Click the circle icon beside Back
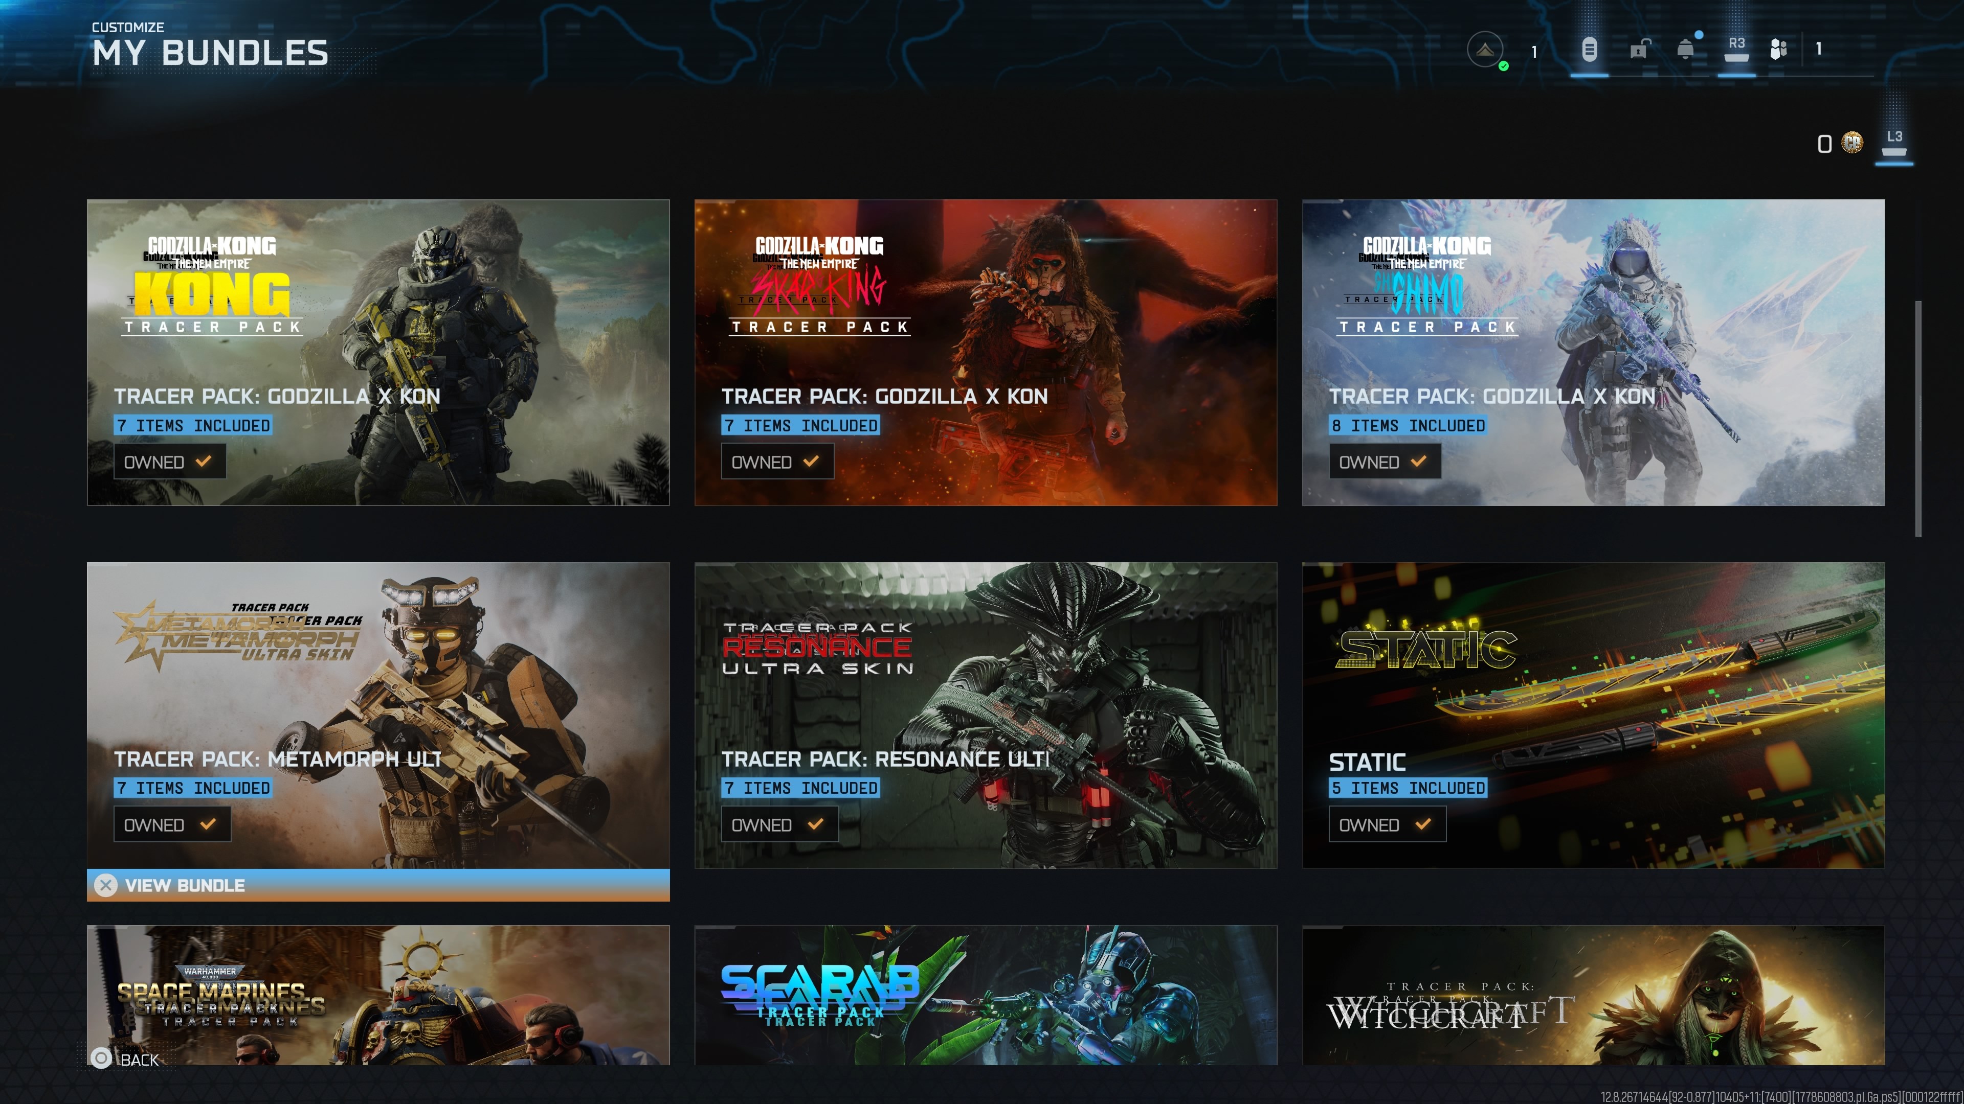Viewport: 1964px width, 1104px height. click(x=101, y=1059)
